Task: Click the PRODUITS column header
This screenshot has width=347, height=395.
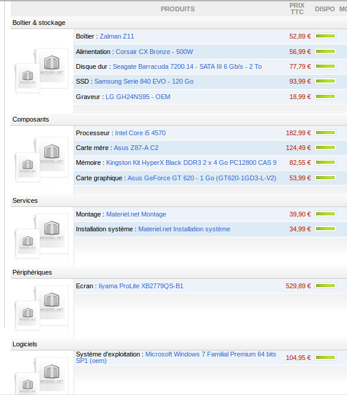Action: tap(178, 9)
